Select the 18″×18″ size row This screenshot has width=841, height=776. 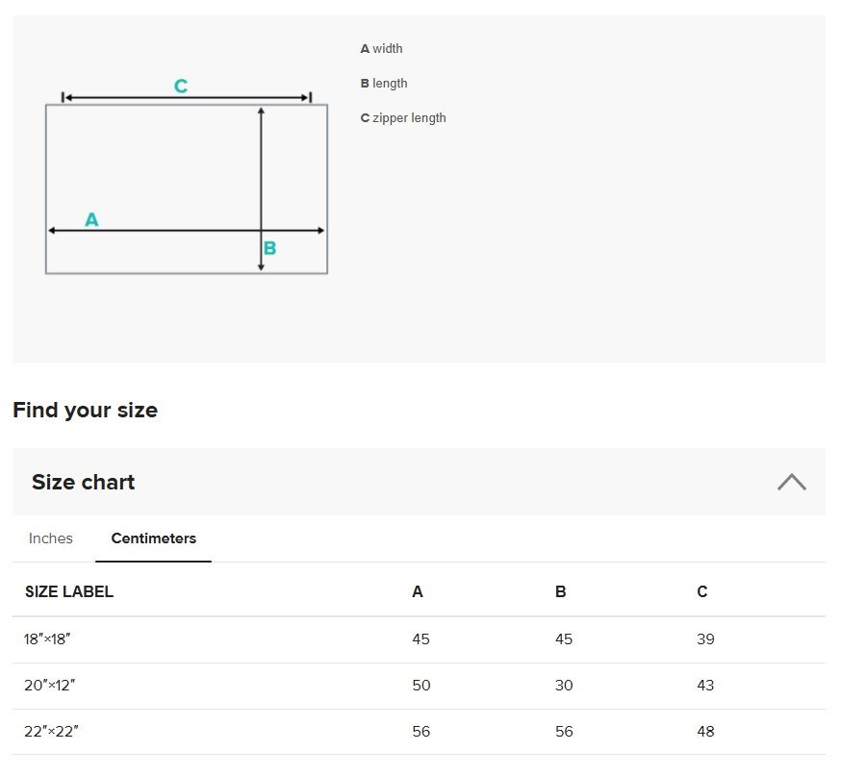tap(419, 638)
